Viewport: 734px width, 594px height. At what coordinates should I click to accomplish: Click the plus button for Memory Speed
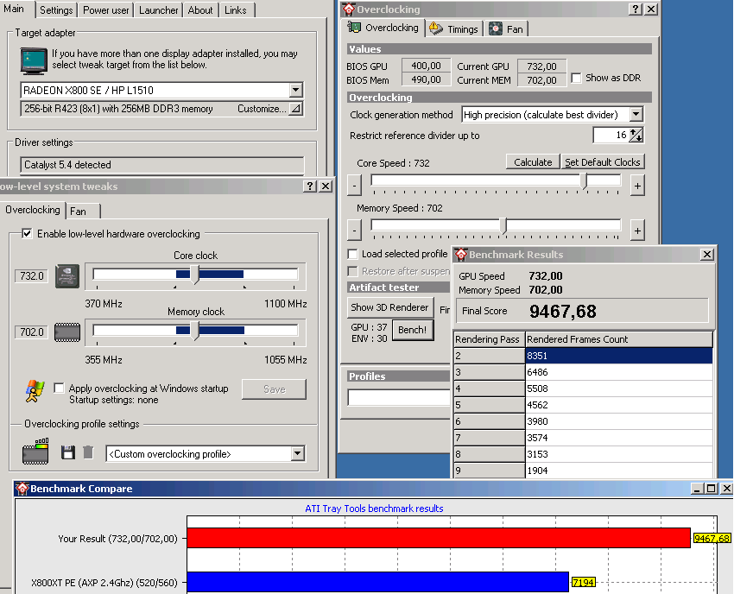[x=637, y=231]
